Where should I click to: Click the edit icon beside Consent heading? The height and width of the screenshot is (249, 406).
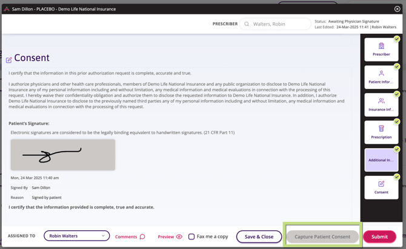(9, 60)
